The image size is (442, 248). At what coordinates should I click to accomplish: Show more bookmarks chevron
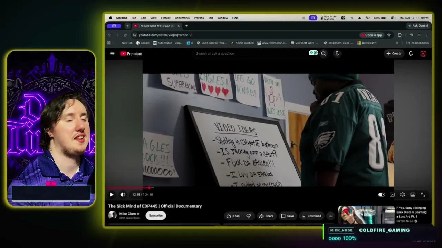[397, 43]
